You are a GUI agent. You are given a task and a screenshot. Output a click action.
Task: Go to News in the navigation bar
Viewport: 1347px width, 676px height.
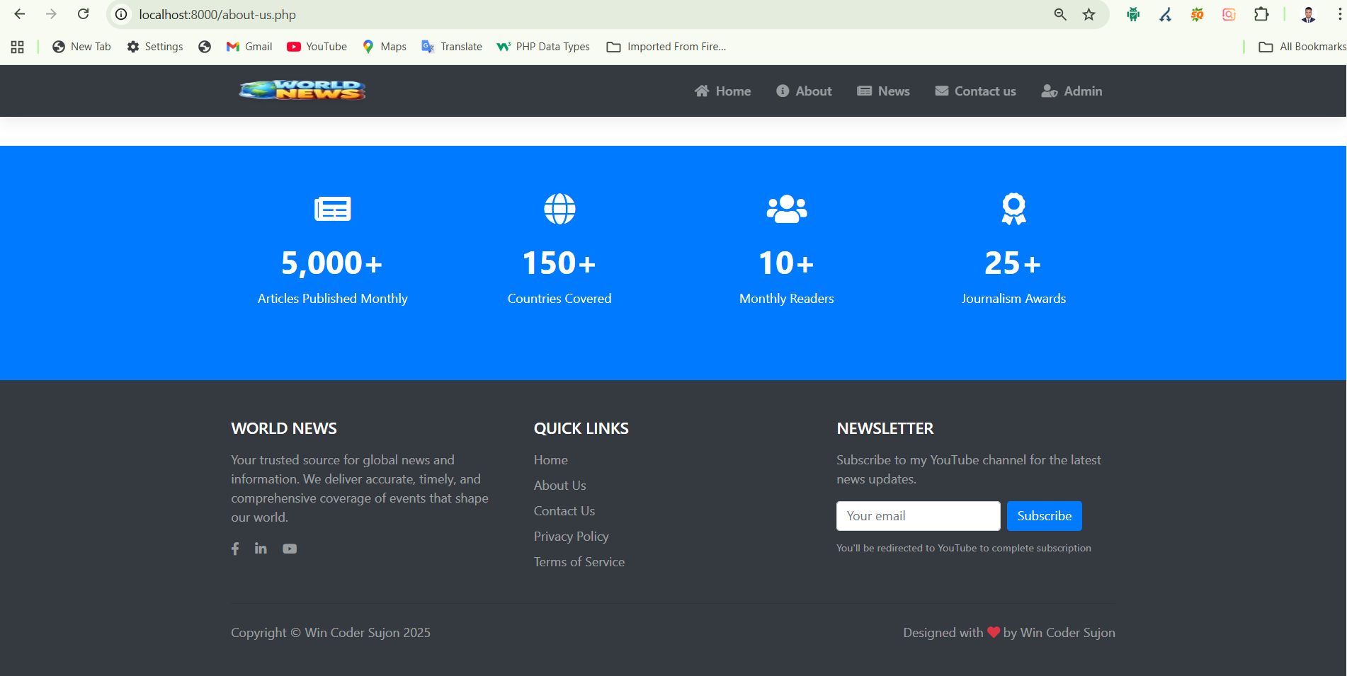coord(883,91)
